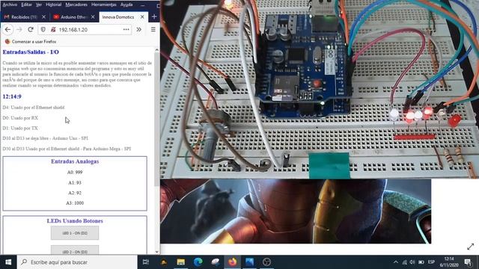479x269 pixels.
Task: Open the battery status tray icon
Action: [421, 262]
